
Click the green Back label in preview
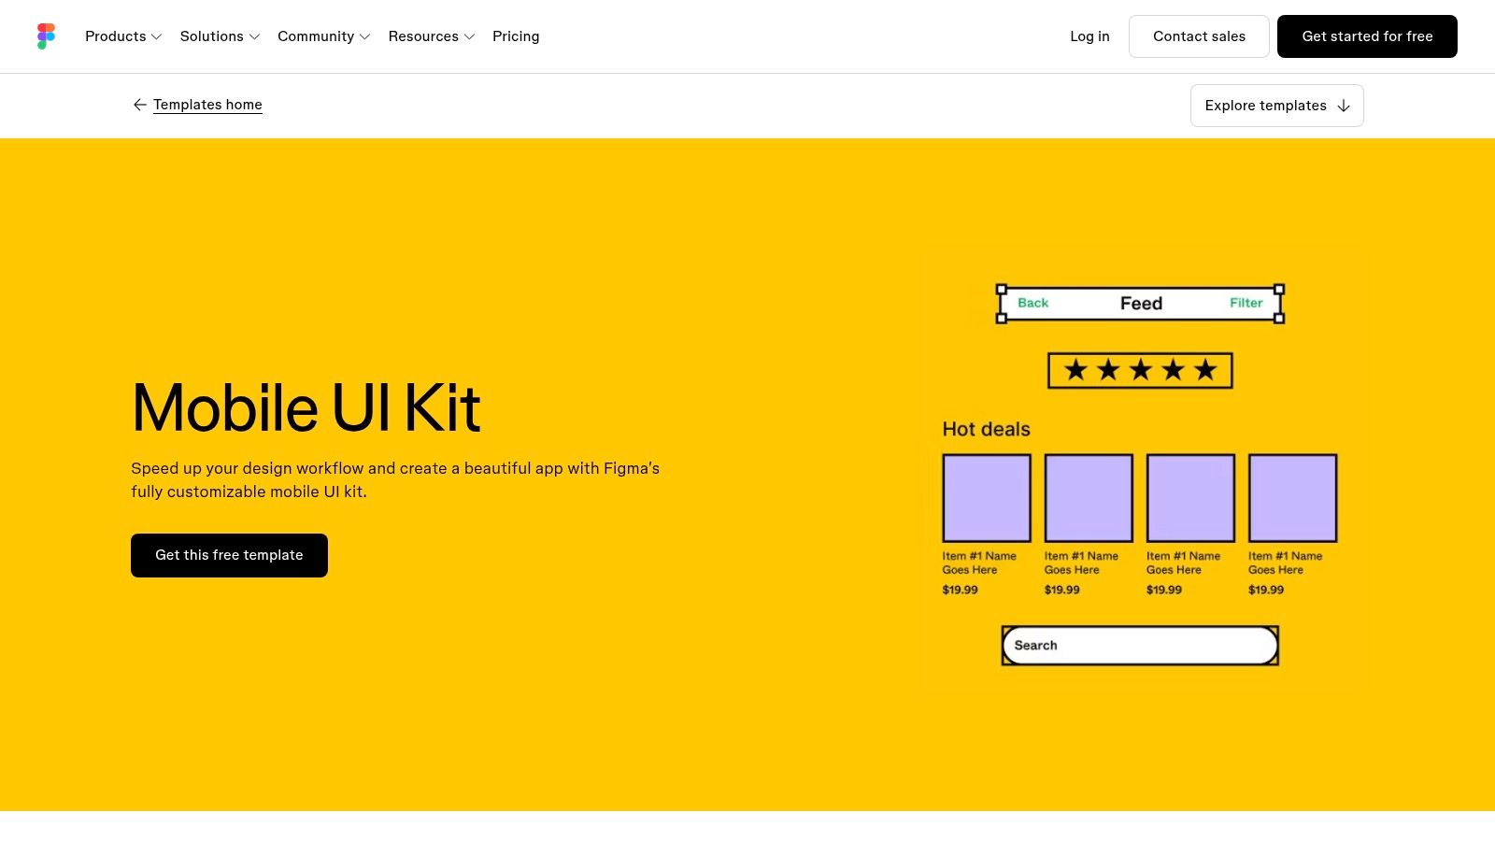1032,303
